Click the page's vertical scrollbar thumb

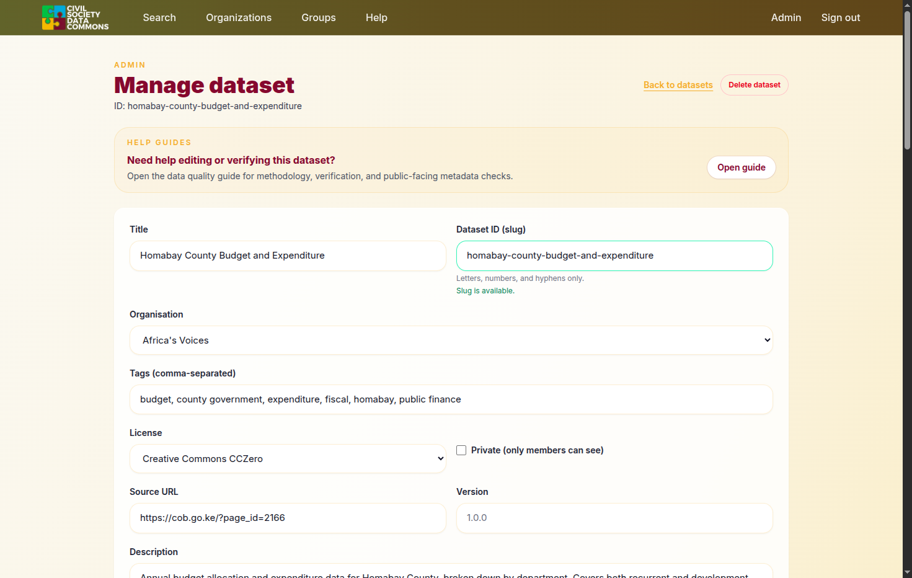click(907, 81)
